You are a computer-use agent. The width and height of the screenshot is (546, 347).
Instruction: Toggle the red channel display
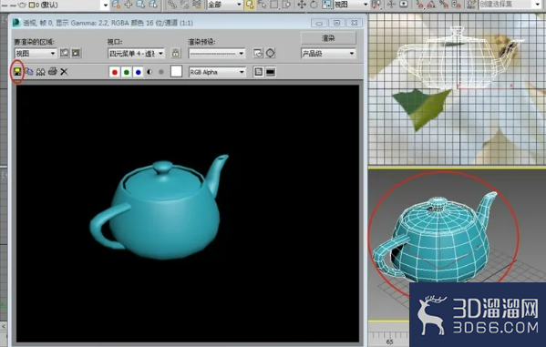pos(115,72)
